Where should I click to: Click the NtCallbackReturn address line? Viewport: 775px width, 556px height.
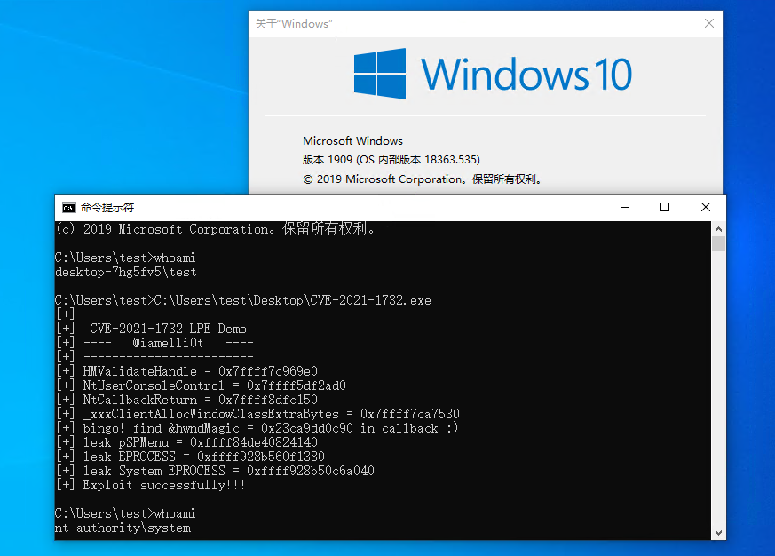[x=186, y=400]
